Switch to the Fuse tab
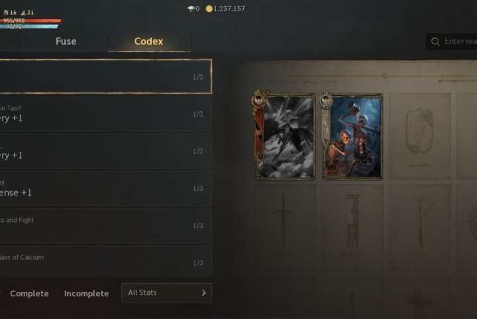 [x=66, y=41]
